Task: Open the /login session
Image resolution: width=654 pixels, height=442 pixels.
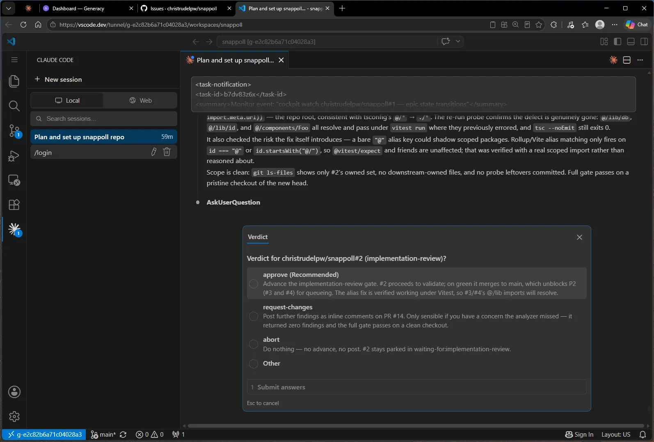Action: [90, 152]
